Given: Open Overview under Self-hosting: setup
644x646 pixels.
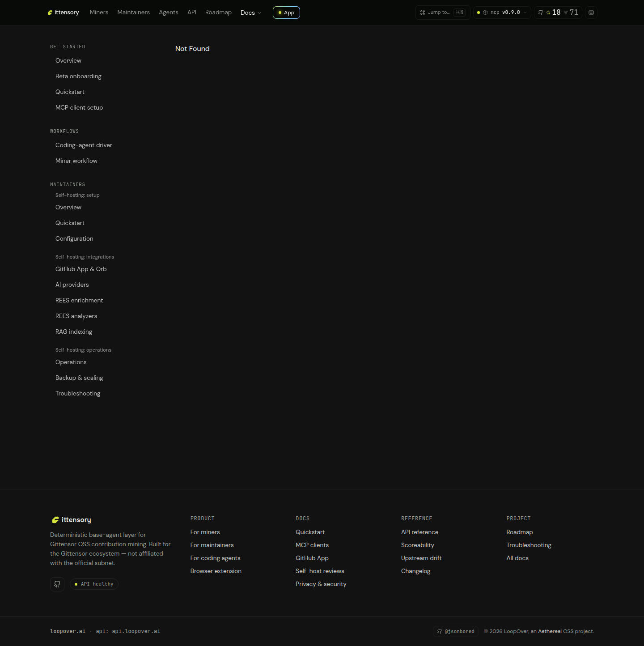Looking at the screenshot, I should click(68, 207).
